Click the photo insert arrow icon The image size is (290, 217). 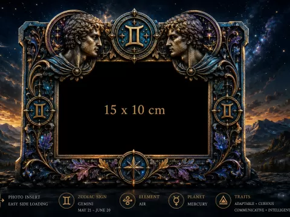tap(2, 200)
